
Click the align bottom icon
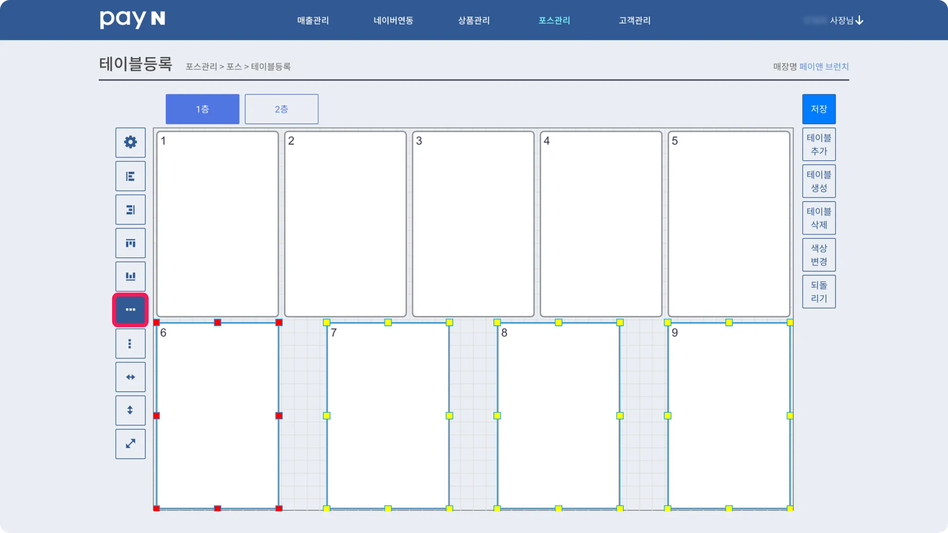[131, 276]
